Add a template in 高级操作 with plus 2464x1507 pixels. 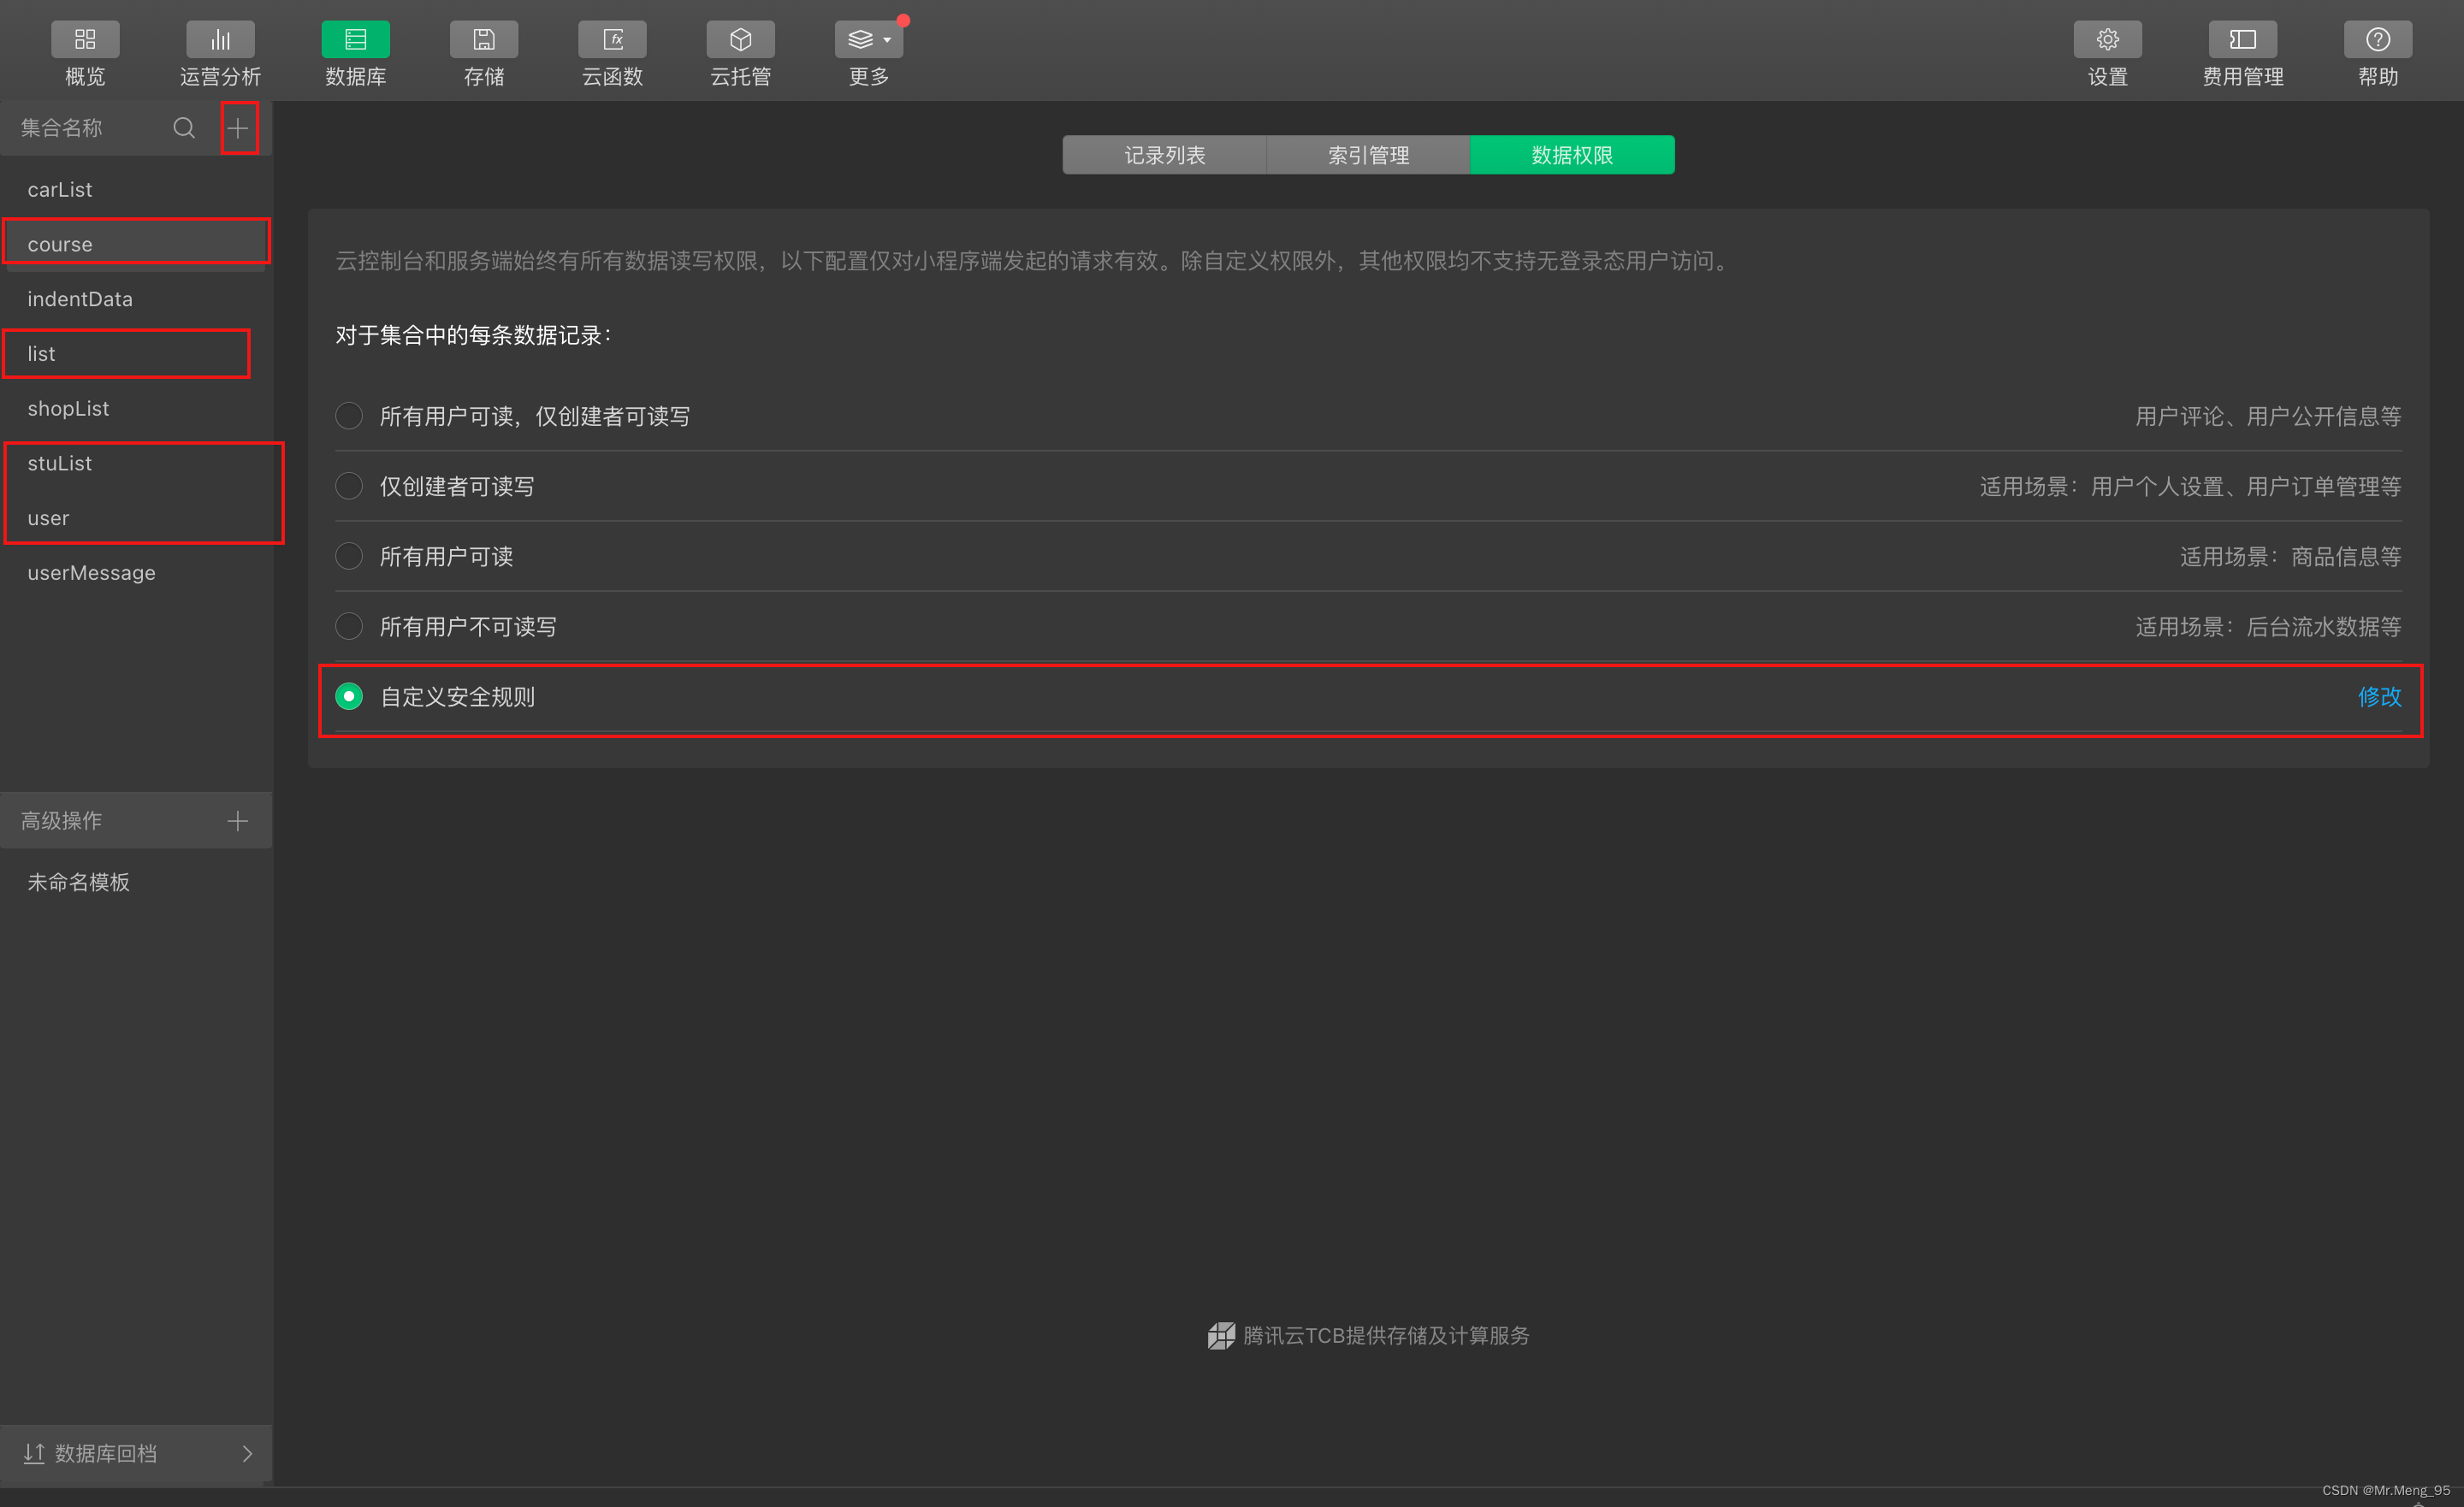click(x=238, y=821)
